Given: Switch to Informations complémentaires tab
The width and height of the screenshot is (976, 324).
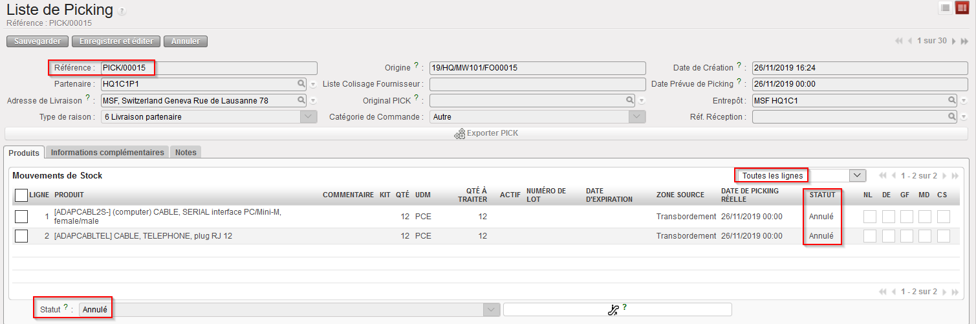Looking at the screenshot, I should coord(107,153).
